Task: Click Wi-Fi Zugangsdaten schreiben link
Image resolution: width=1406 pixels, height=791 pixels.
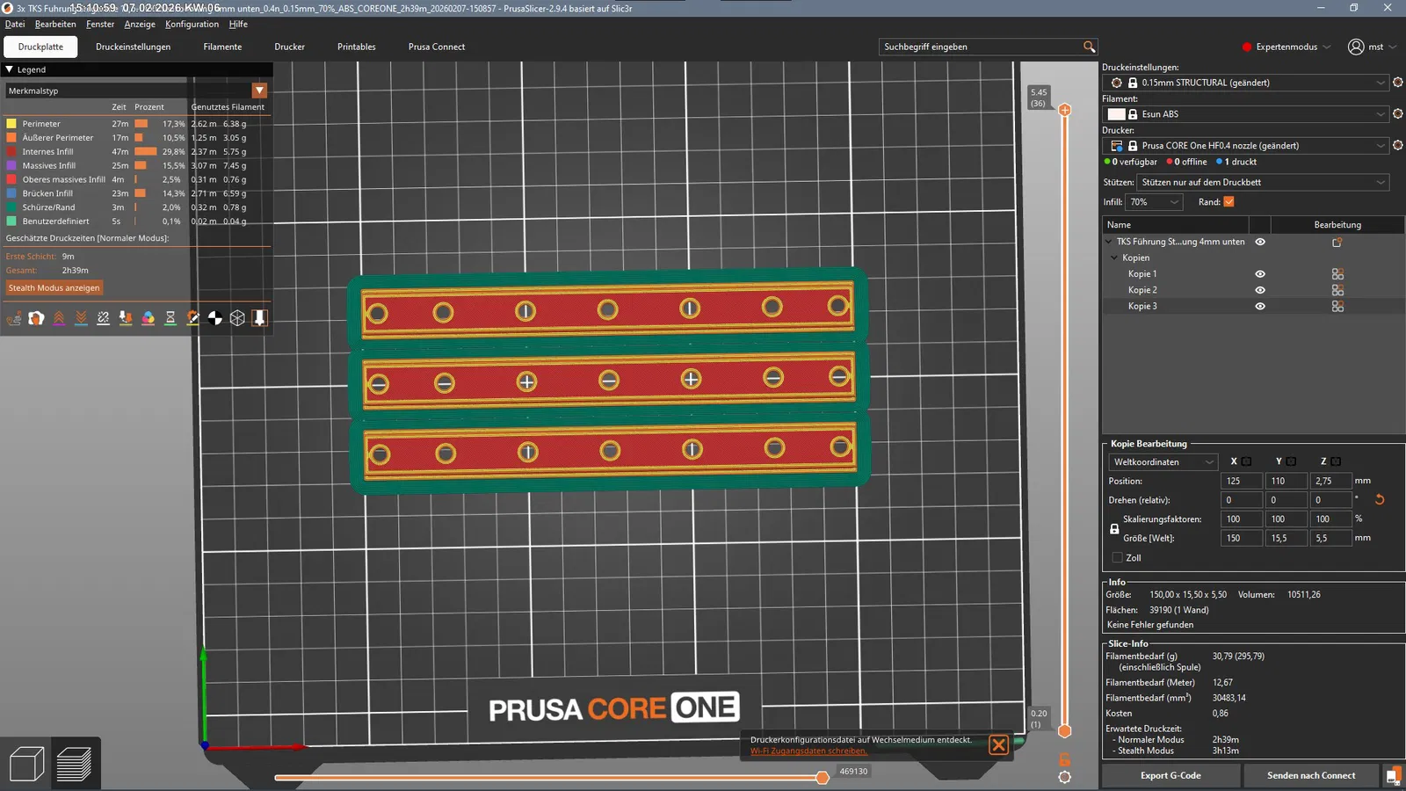Action: 808,751
